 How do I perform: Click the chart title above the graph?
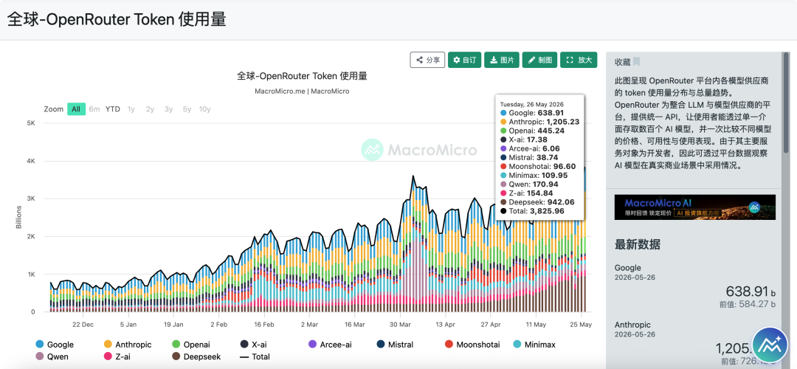(x=302, y=76)
